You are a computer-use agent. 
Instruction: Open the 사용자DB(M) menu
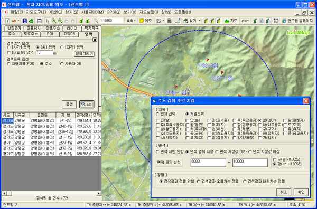[92, 12]
